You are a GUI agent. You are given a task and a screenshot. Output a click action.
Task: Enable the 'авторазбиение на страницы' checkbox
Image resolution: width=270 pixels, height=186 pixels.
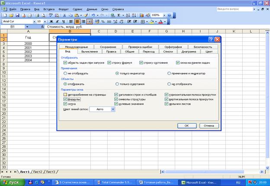(x=65, y=94)
